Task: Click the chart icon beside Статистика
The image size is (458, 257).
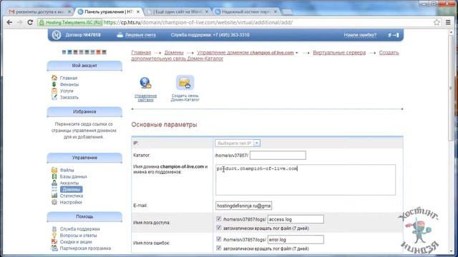Action: pos(54,196)
